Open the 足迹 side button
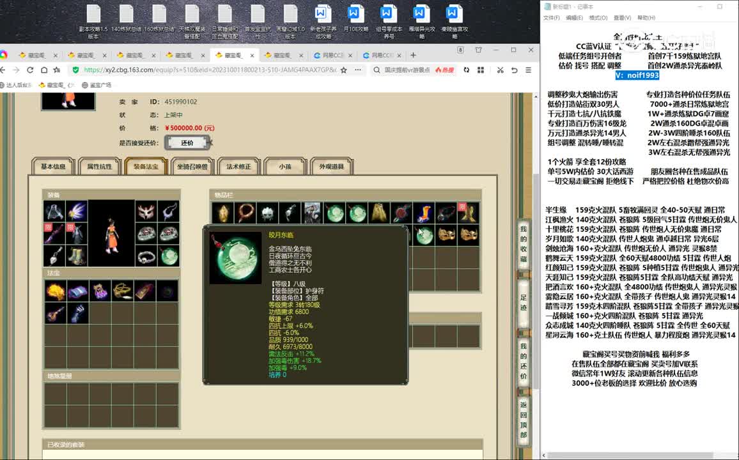This screenshot has width=739, height=460. pos(523,303)
